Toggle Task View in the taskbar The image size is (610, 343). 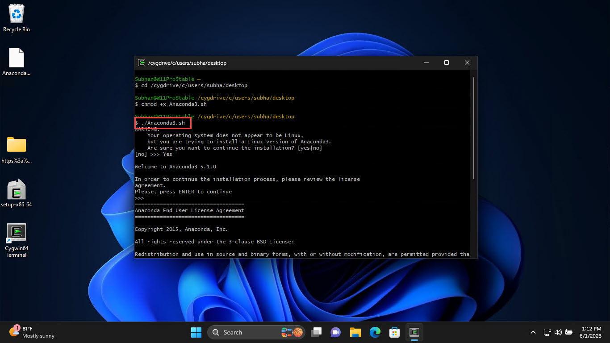tap(316, 332)
